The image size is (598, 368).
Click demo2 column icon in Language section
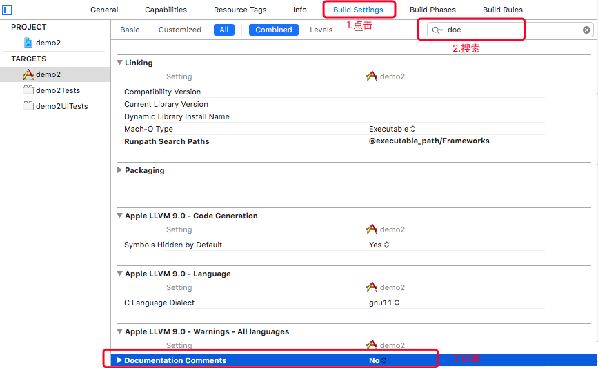[x=372, y=287]
